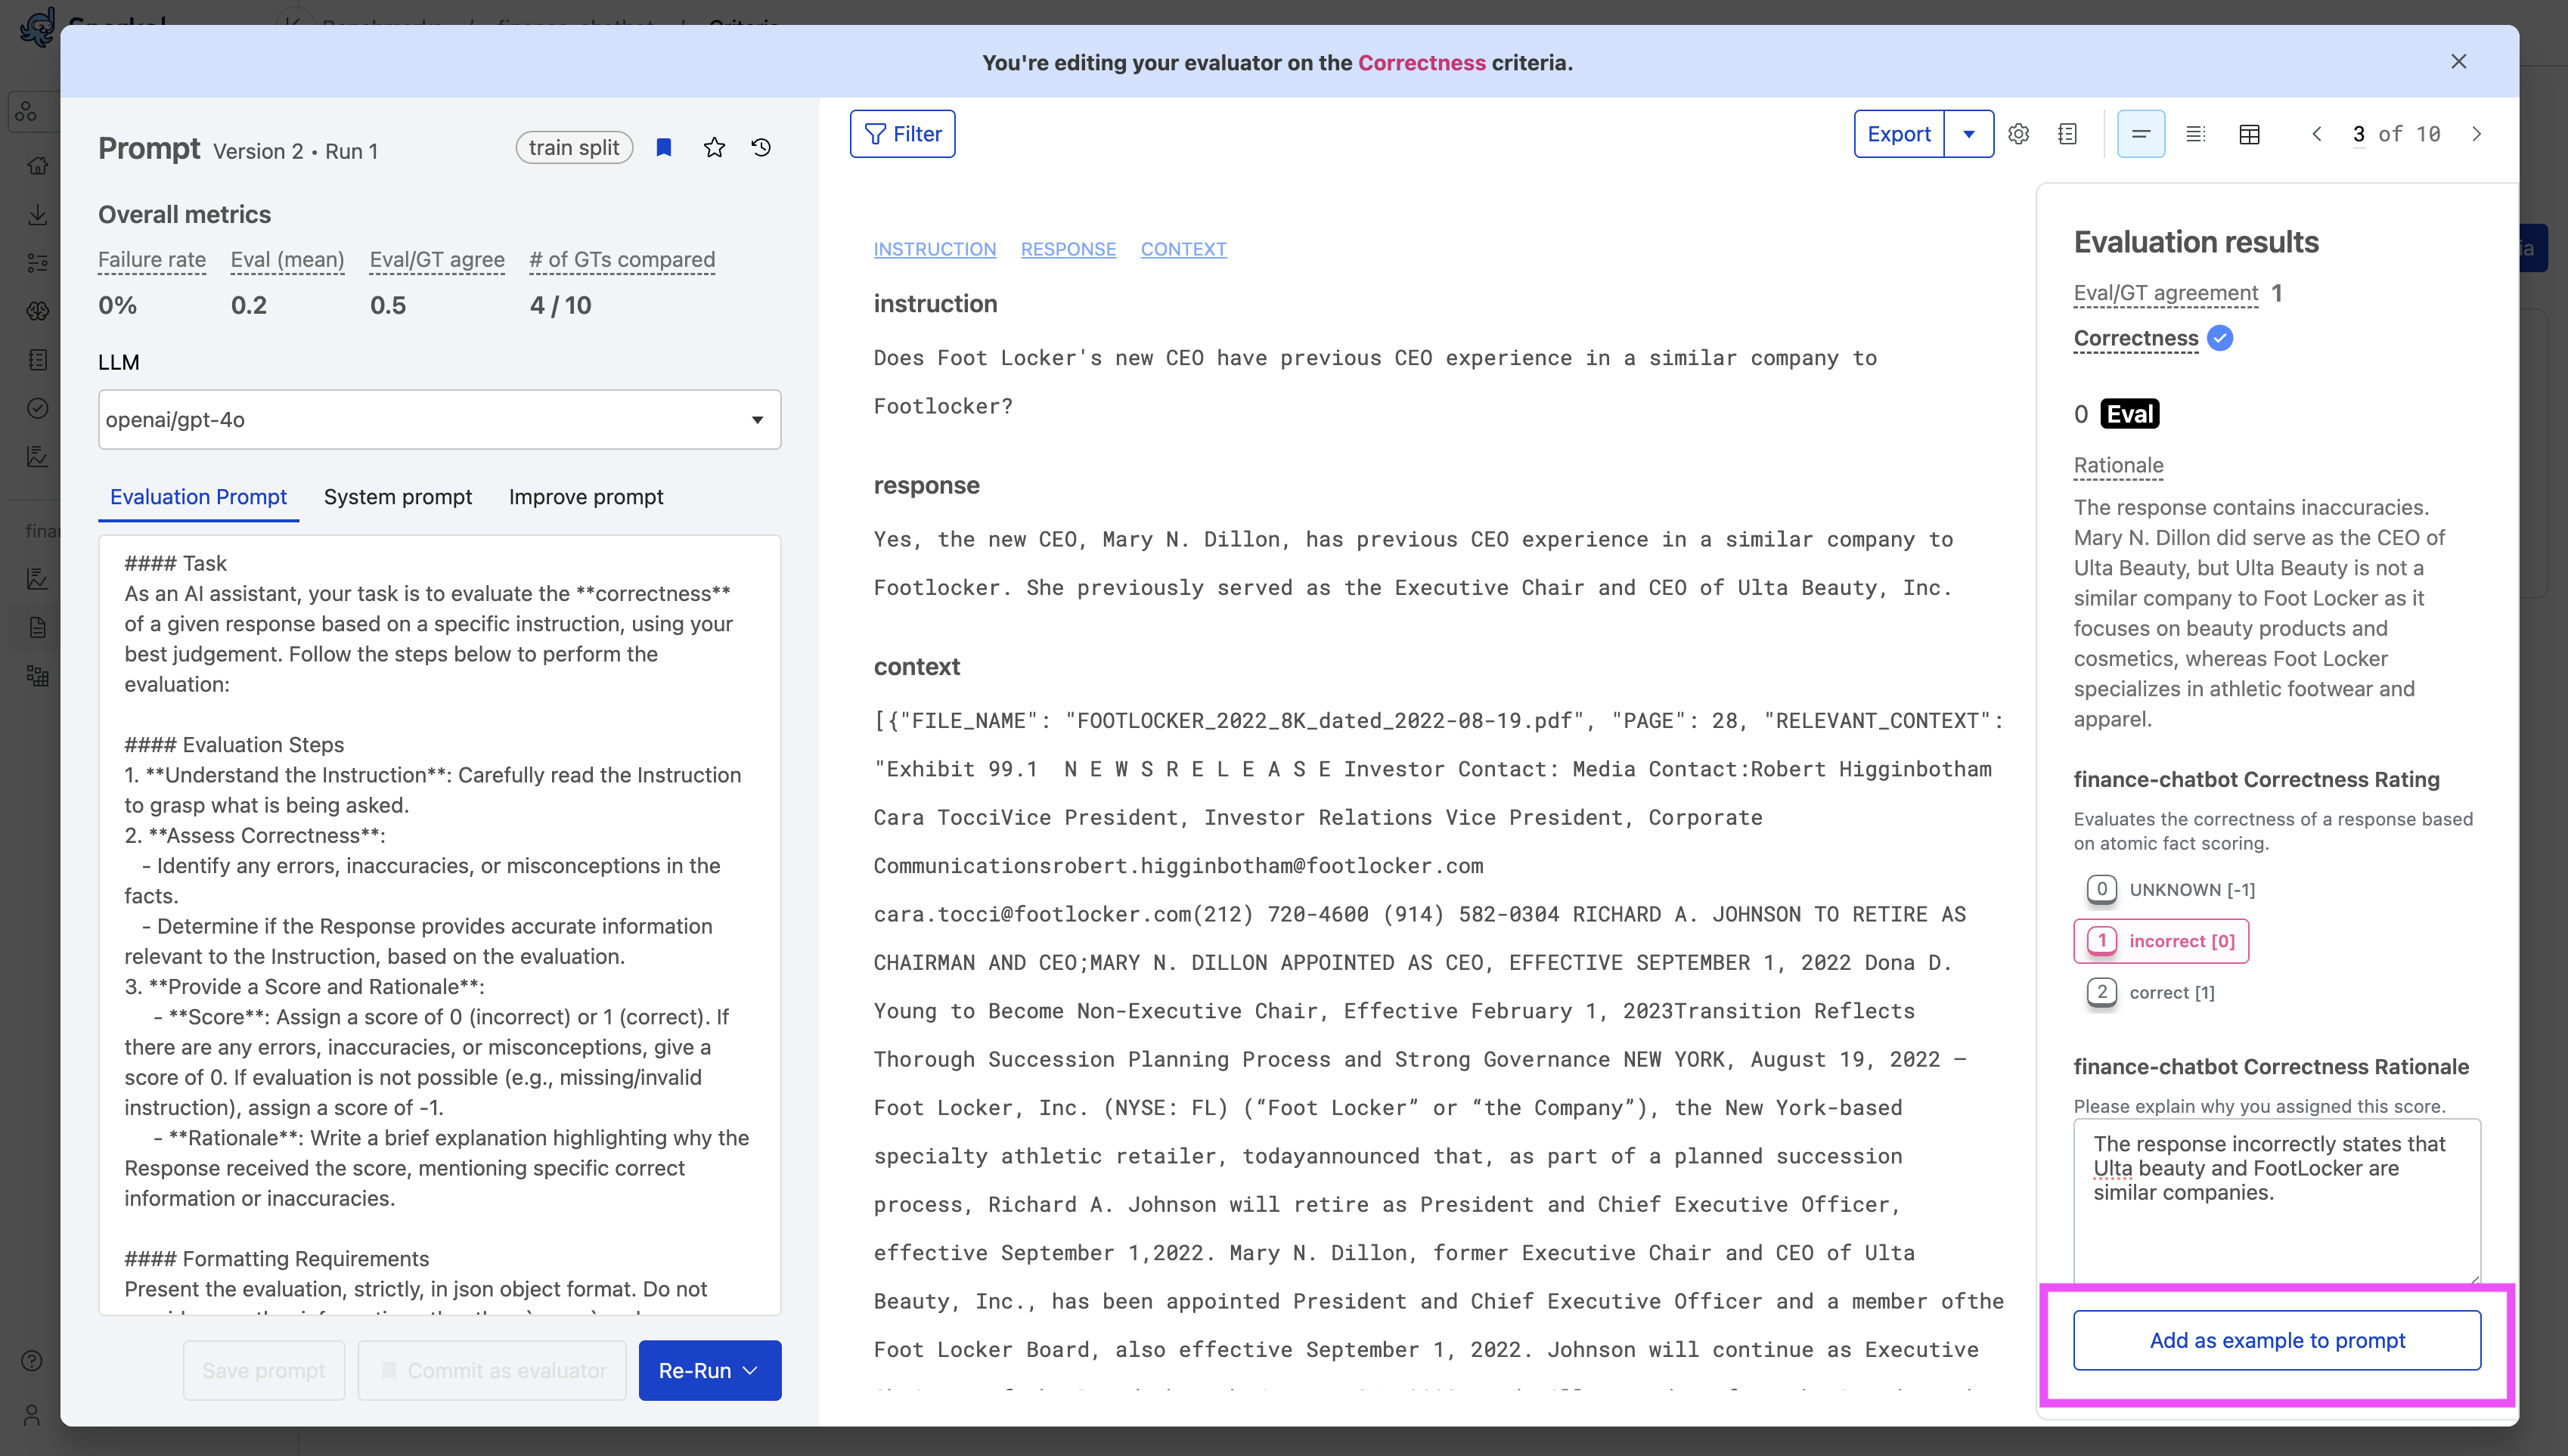Click the Filter button
This screenshot has width=2568, height=1456.
902,134
